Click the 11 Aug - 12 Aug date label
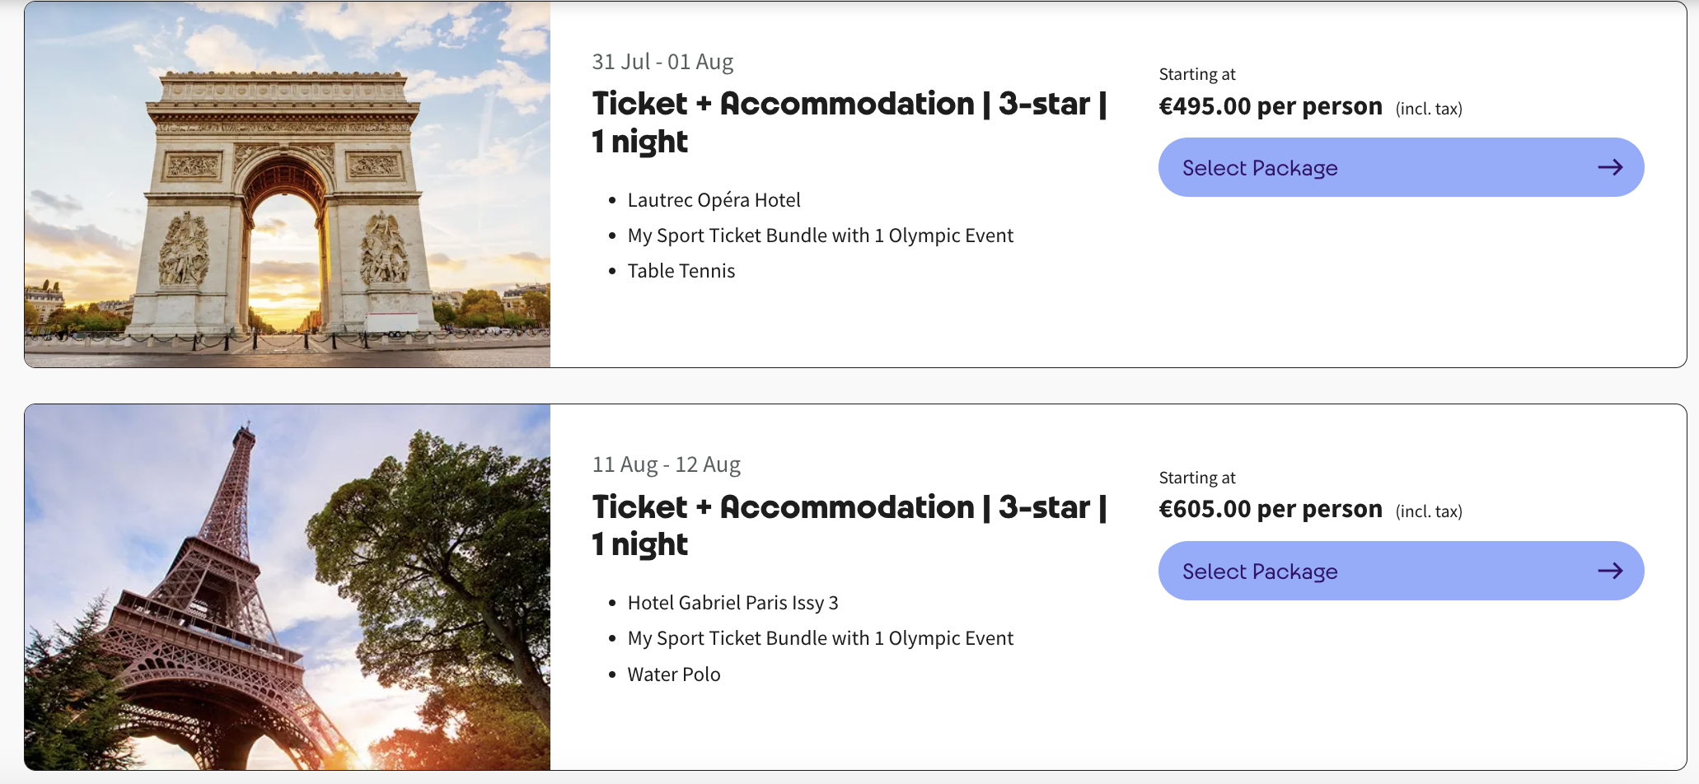1699x784 pixels. (x=666, y=464)
